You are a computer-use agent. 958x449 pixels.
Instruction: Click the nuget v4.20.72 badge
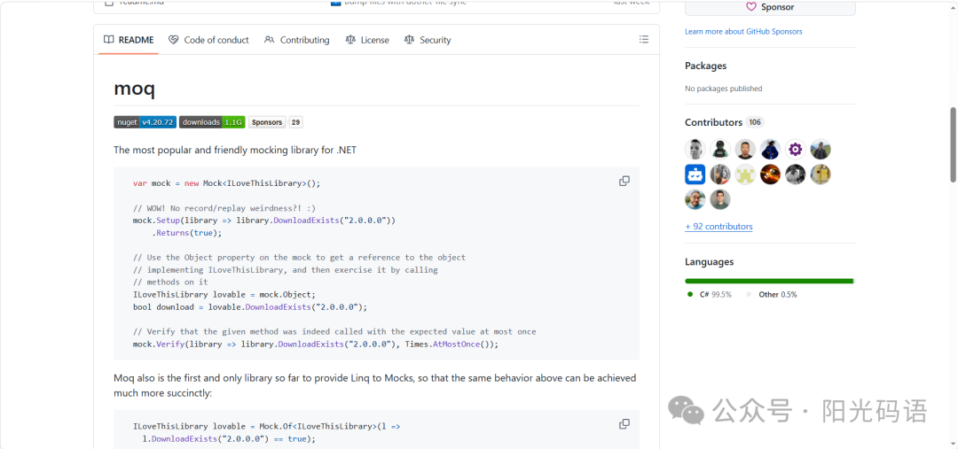pos(145,122)
